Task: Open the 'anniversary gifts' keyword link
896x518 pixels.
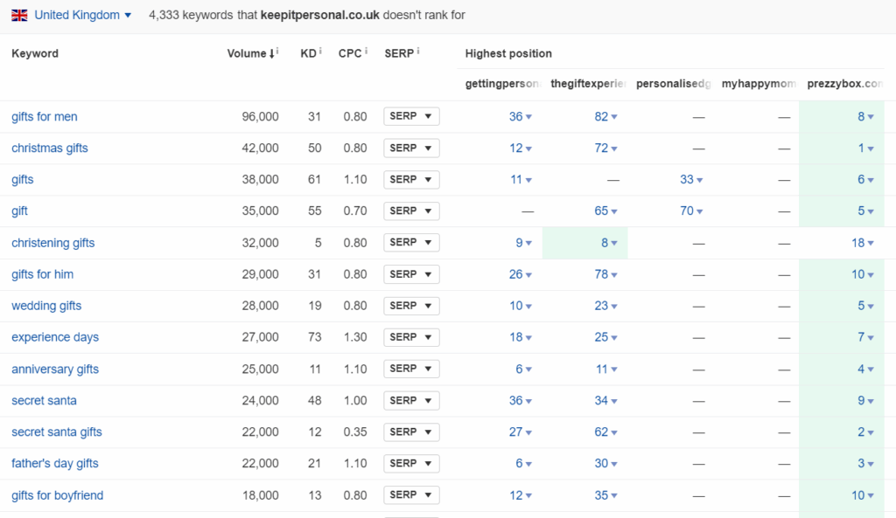Action: [x=55, y=370]
